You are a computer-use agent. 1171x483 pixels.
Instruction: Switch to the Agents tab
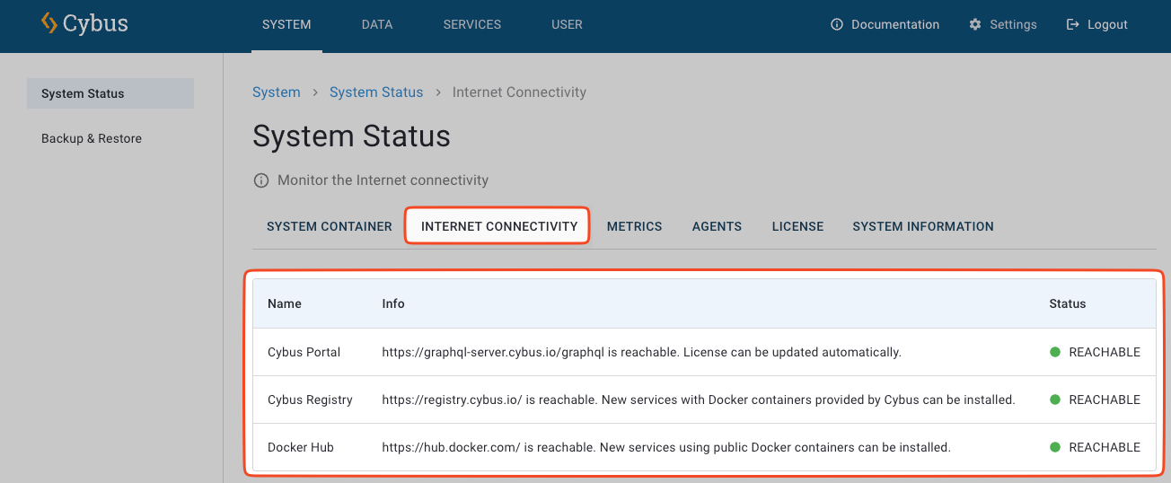click(x=717, y=226)
